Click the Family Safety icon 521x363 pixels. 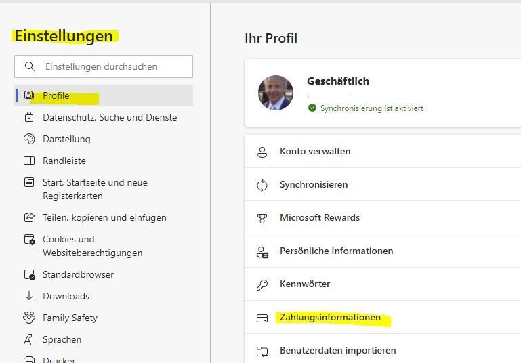(x=29, y=318)
